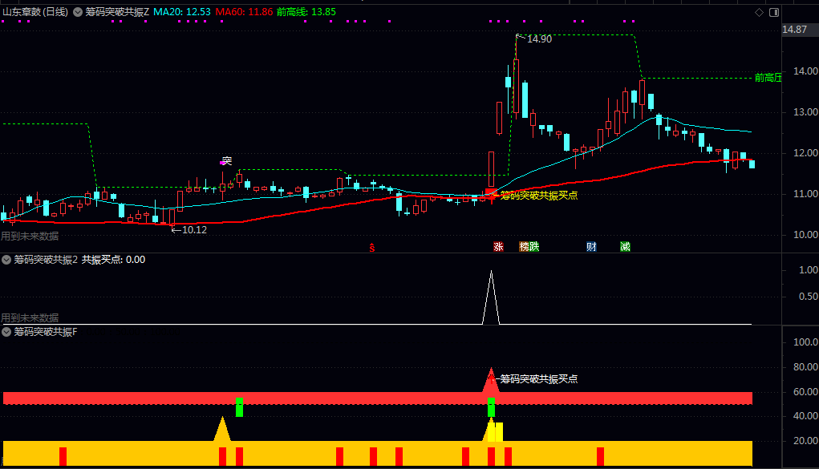The image size is (819, 469).
Task: Click the 突 breakout label on chart
Action: tap(227, 160)
